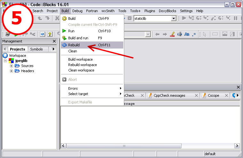Click the rectangle box tool icon
This screenshot has width=243, height=158.
click(x=215, y=34)
